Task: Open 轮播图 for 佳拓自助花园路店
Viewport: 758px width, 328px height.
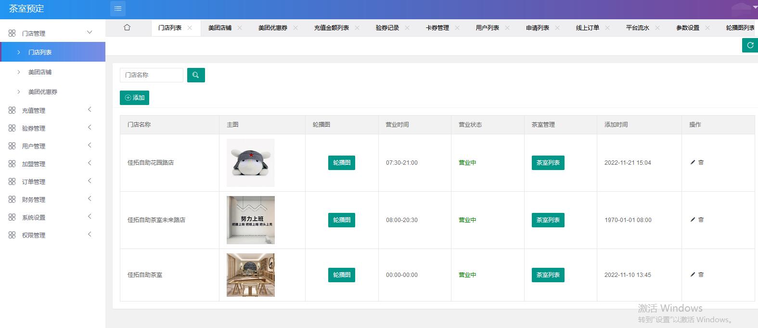Action: click(342, 163)
